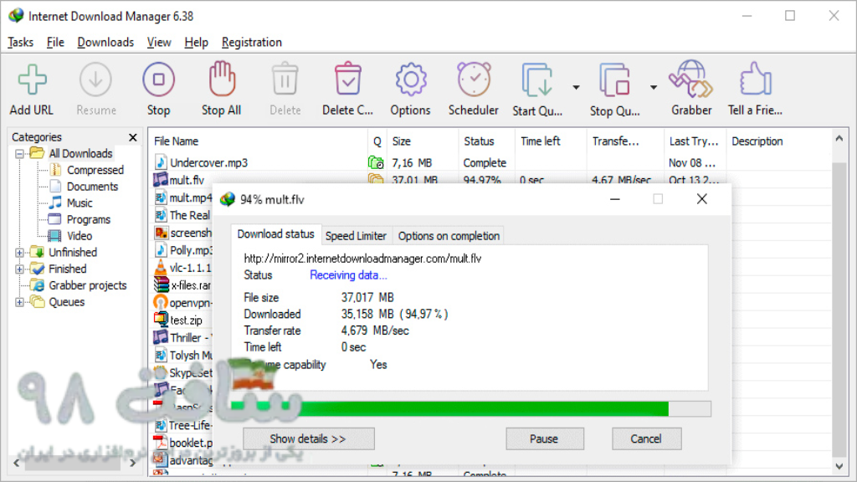Click the Tell a Friend thumbs-up icon
857x482 pixels.
coord(756,79)
